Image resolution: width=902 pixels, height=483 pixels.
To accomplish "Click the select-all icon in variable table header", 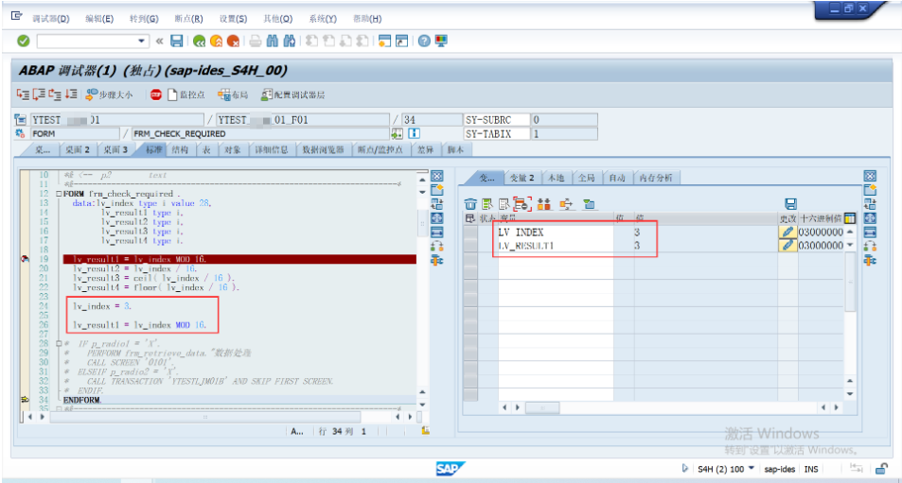I will (x=470, y=218).
